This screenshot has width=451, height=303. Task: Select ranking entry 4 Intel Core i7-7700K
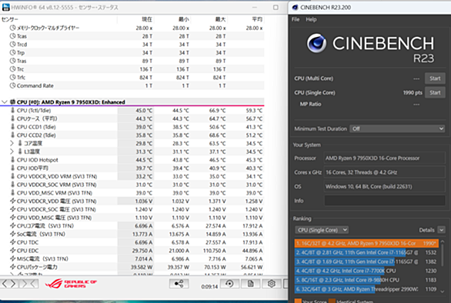[x=366, y=271]
